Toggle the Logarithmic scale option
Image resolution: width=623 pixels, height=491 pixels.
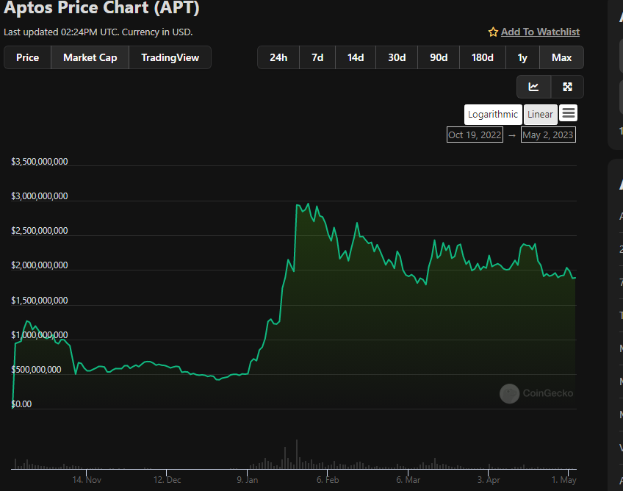493,115
